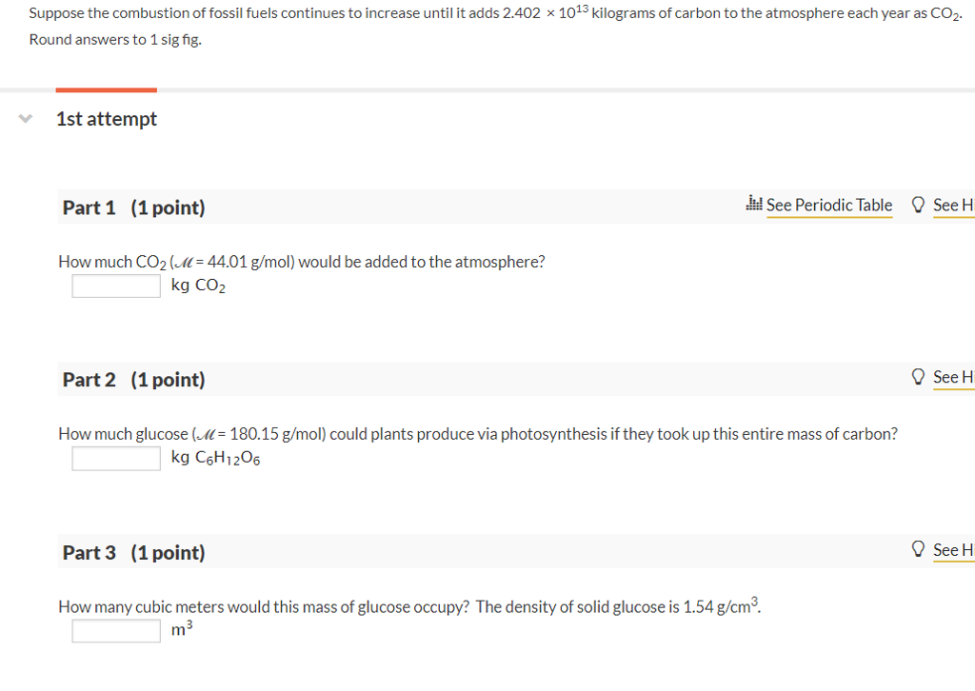Click the Part 1 hint lightbulb icon

tap(918, 205)
